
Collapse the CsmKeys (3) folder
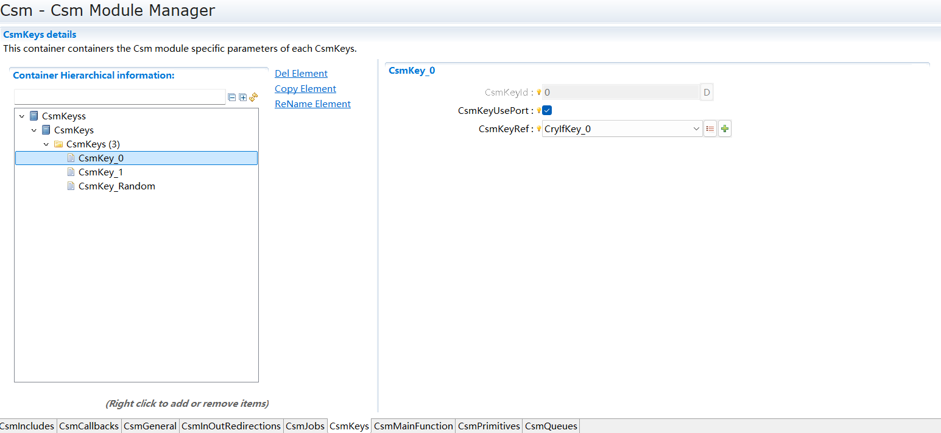pyautogui.click(x=46, y=144)
